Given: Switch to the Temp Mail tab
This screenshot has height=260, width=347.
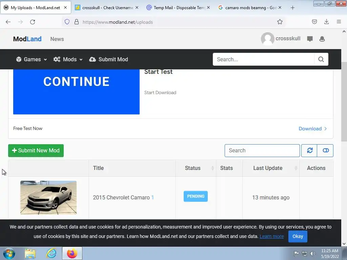Looking at the screenshot, I should click(178, 7).
